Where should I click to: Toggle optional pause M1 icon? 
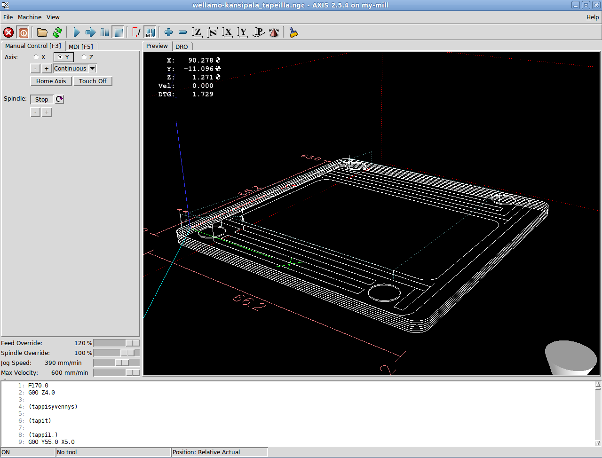(150, 32)
